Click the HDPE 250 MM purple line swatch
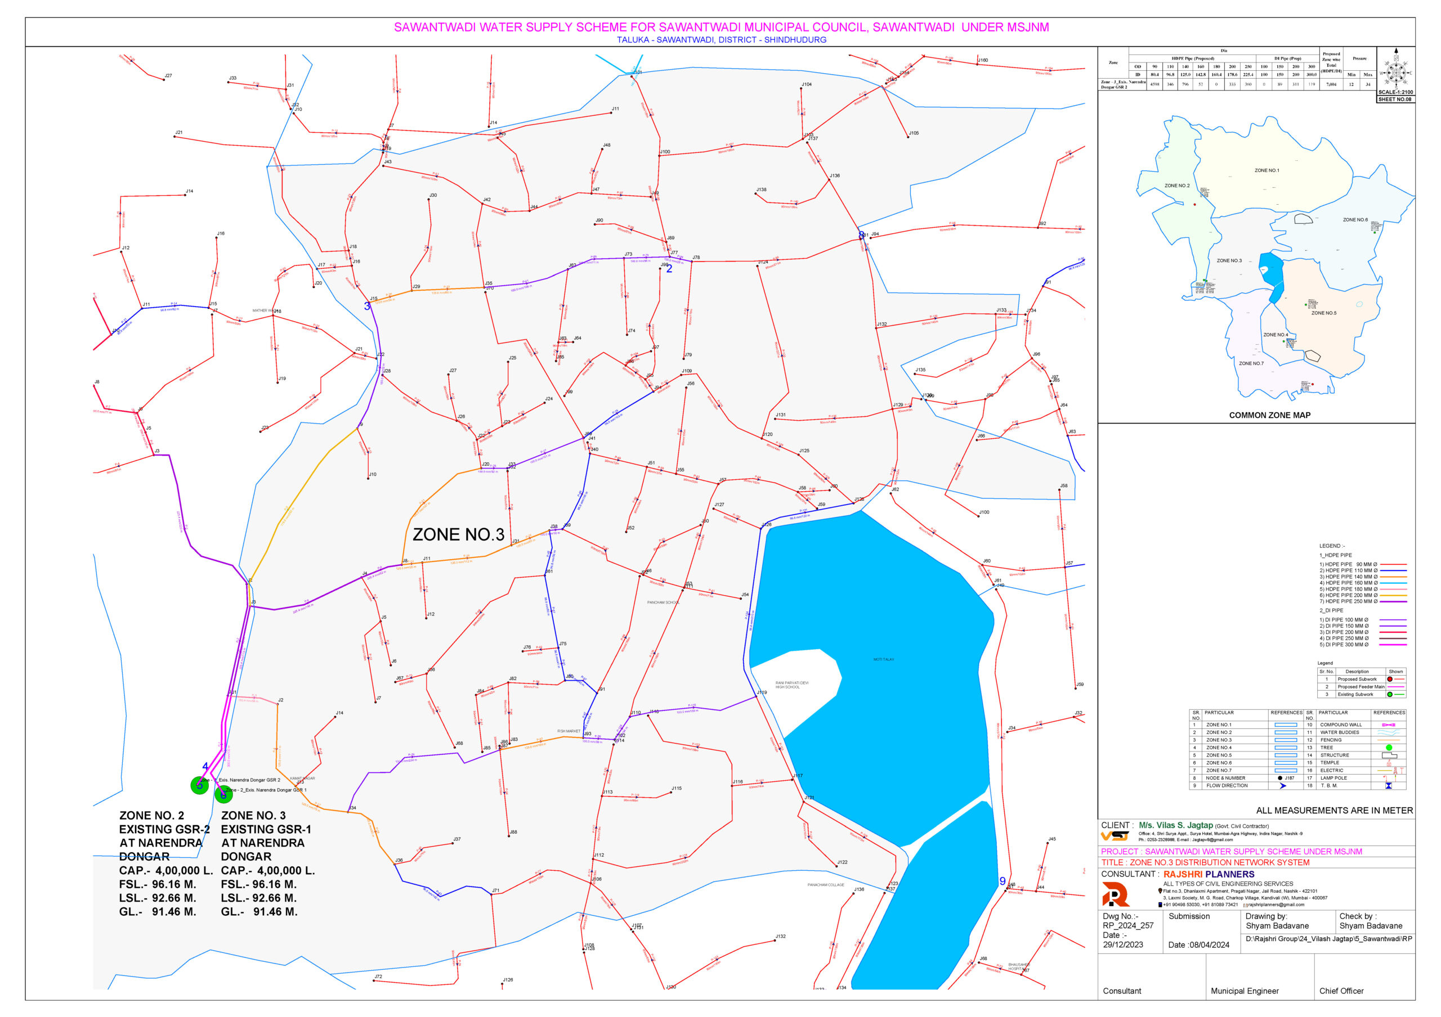1441x1017 pixels. pyautogui.click(x=1393, y=602)
